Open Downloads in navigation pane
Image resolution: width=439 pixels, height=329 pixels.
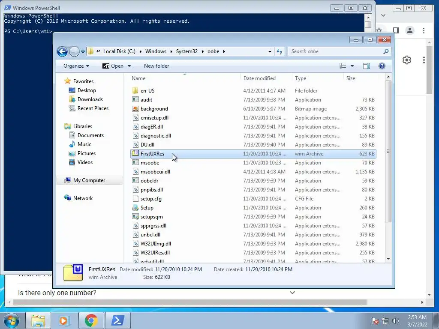[x=90, y=99]
